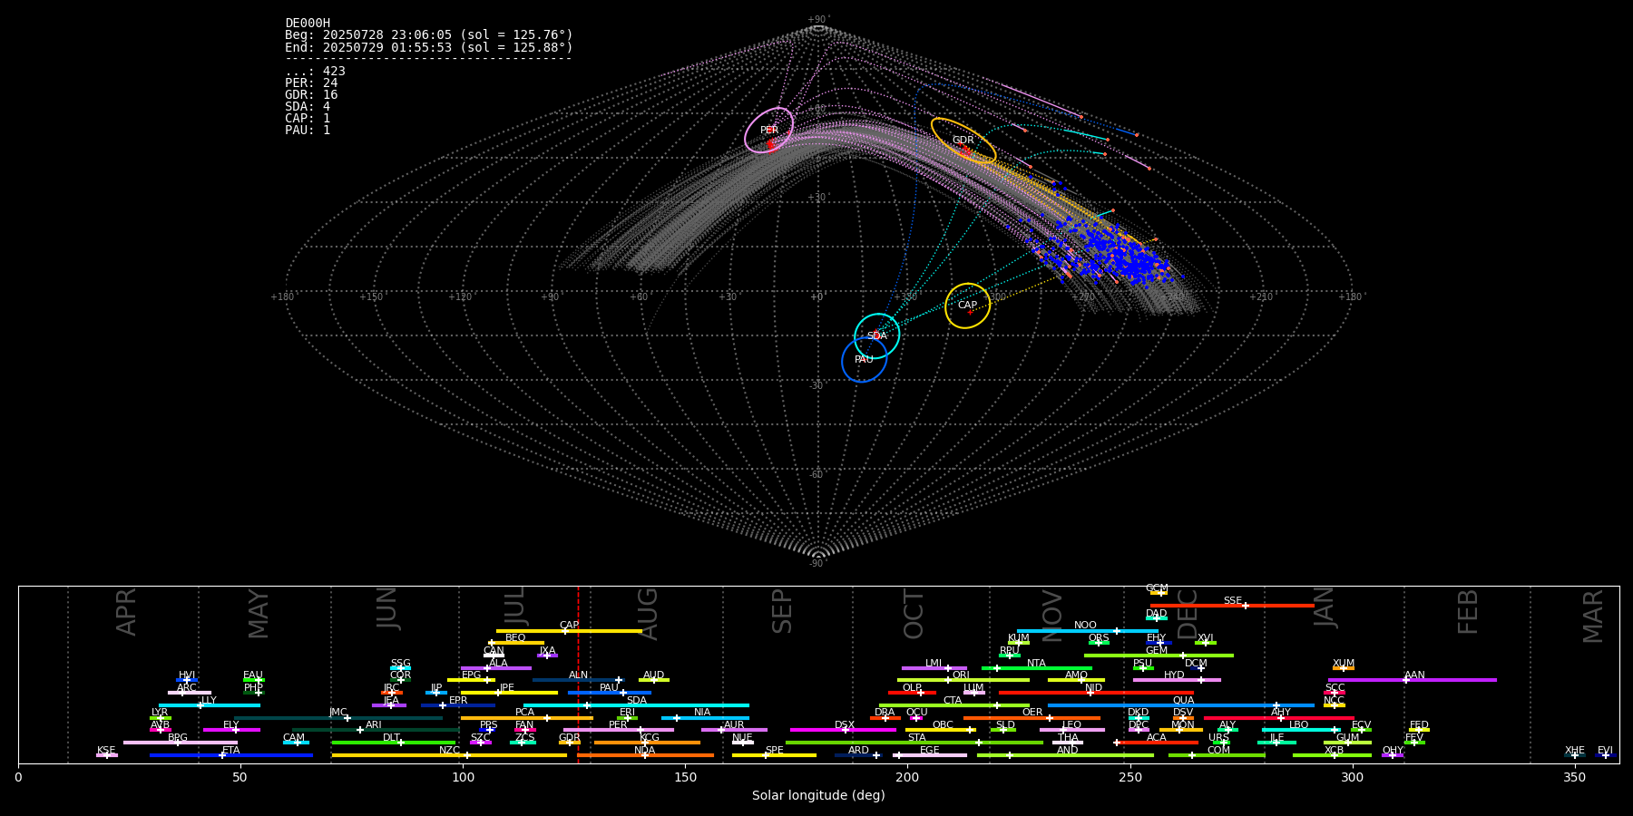Click the purple AAN activity bar
The width and height of the screenshot is (1633, 816).
tap(1413, 680)
